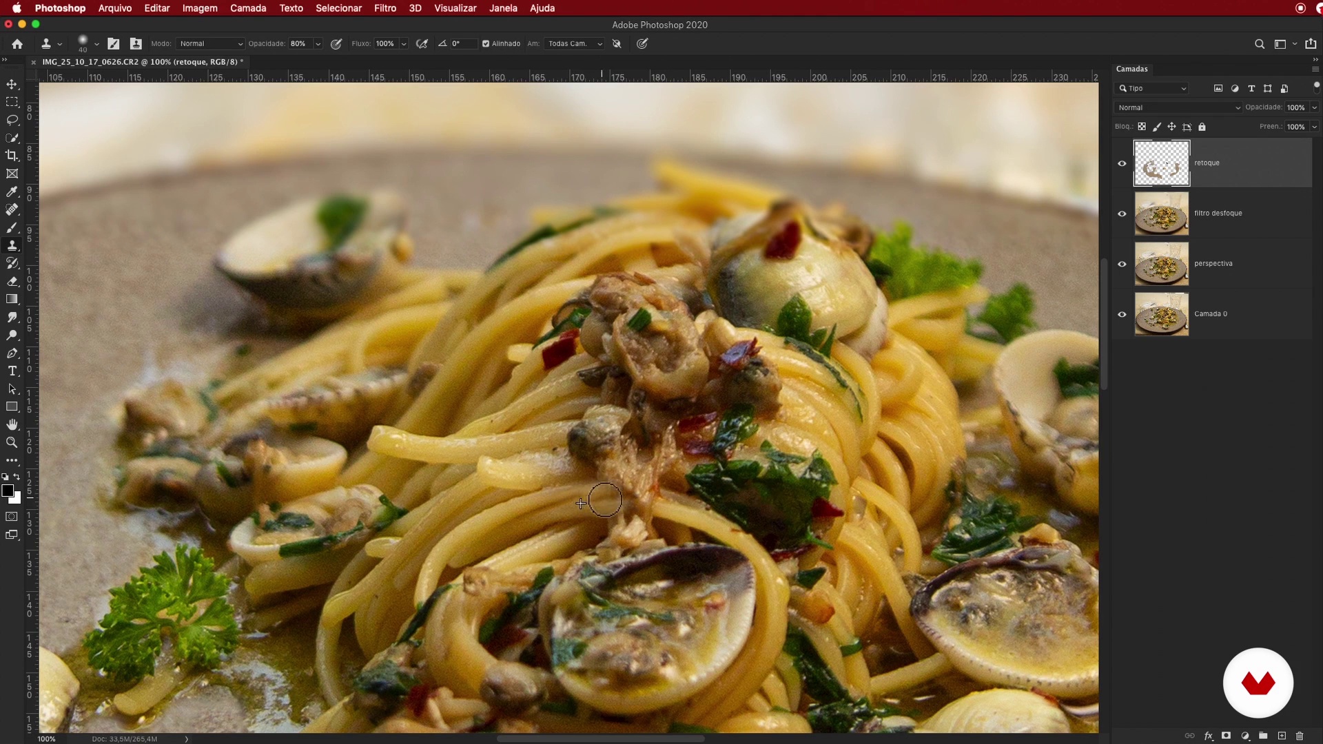Open the Imagem menu

200,8
